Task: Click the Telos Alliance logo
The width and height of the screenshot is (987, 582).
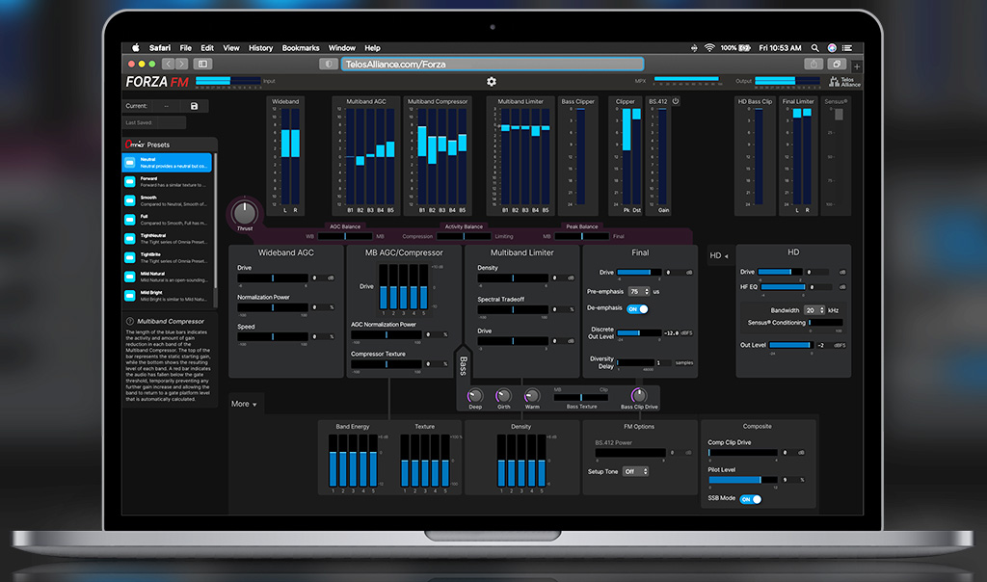Action: click(844, 82)
